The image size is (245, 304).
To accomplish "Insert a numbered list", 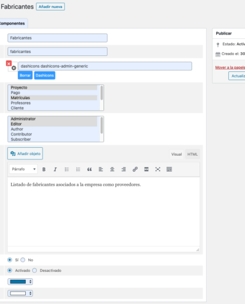I will pyautogui.click(x=78, y=169).
